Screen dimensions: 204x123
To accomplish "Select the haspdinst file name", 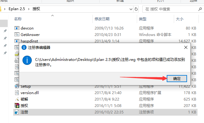I will pyautogui.click(x=29, y=41).
